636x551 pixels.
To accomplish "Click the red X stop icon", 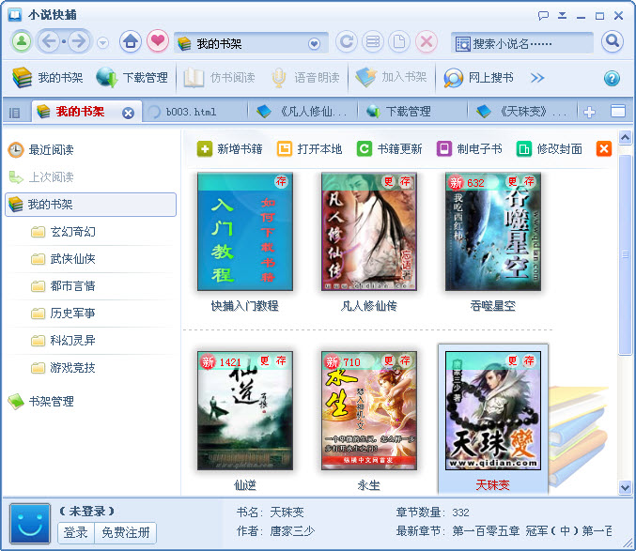I will pos(426,41).
